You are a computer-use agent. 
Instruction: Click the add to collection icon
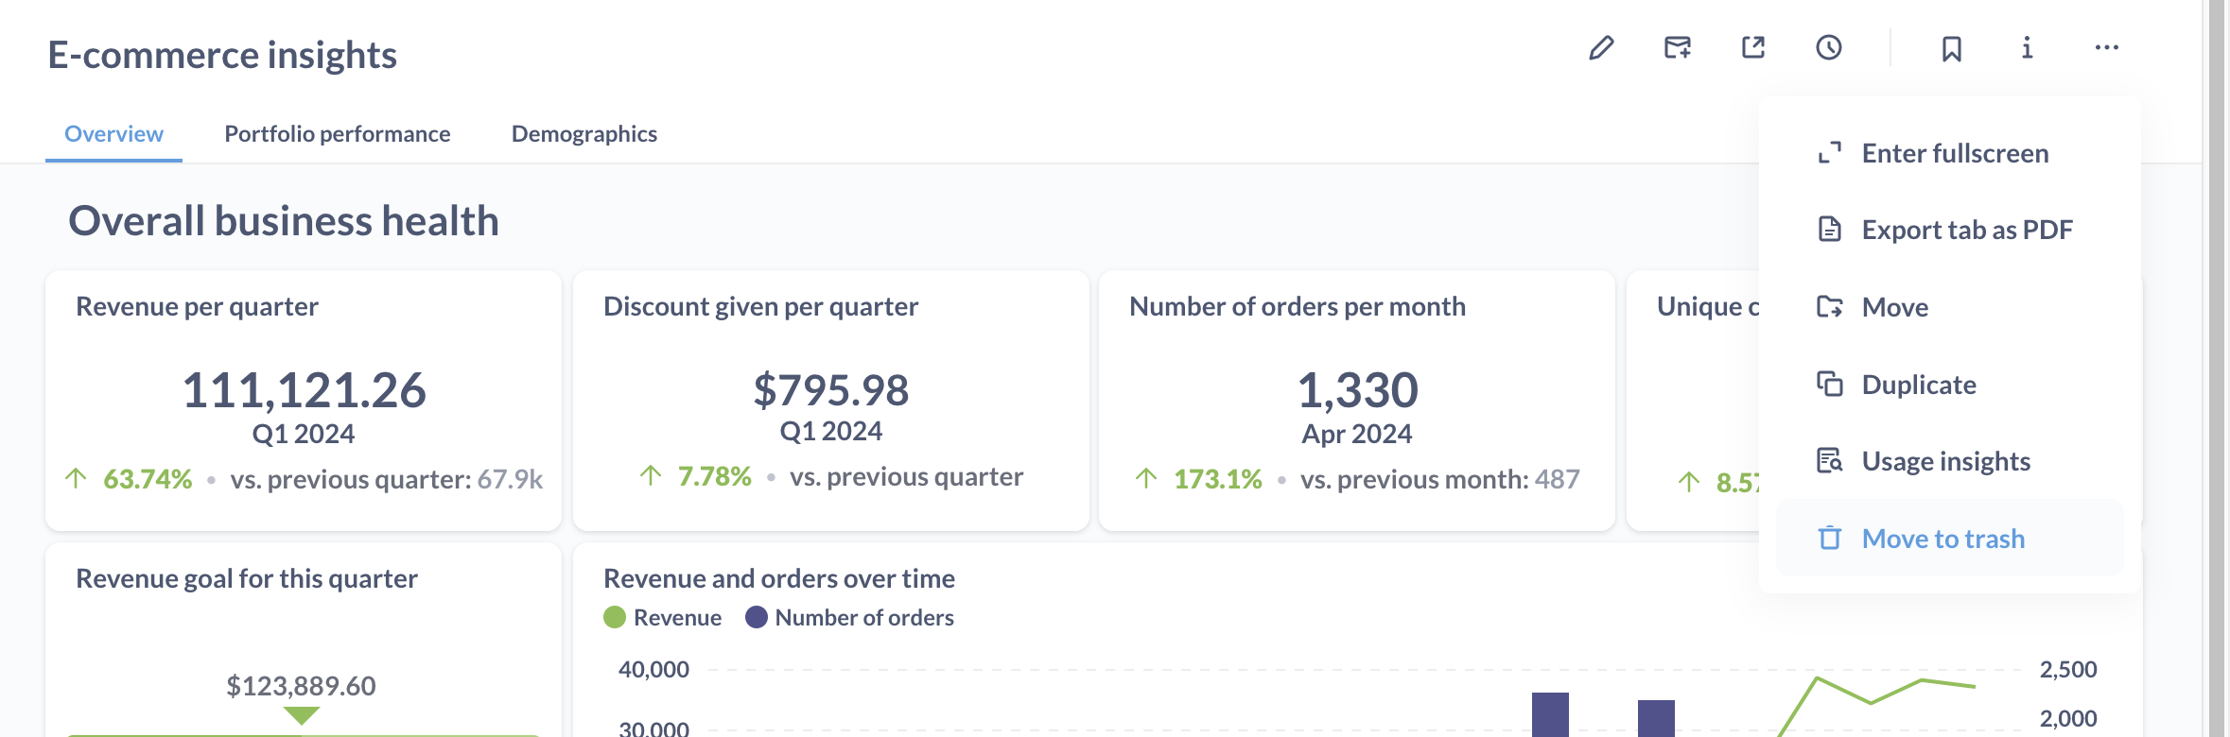pyautogui.click(x=1678, y=48)
